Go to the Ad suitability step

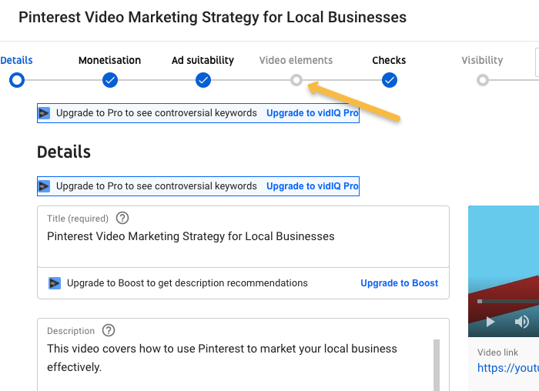pyautogui.click(x=203, y=60)
